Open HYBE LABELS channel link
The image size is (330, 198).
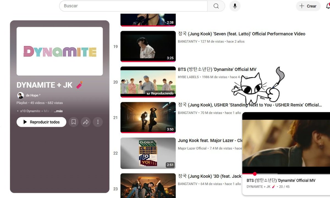click(188, 77)
